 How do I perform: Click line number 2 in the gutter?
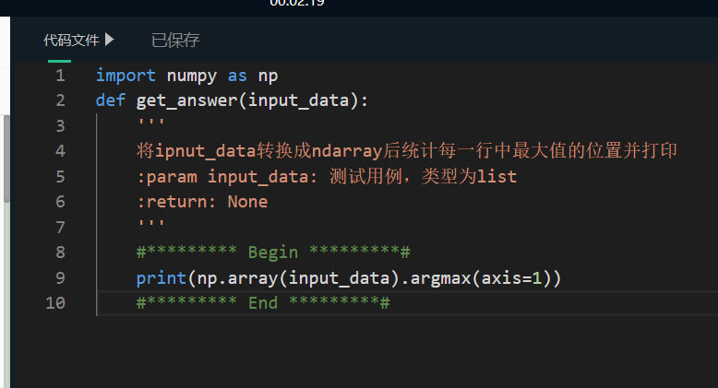60,100
